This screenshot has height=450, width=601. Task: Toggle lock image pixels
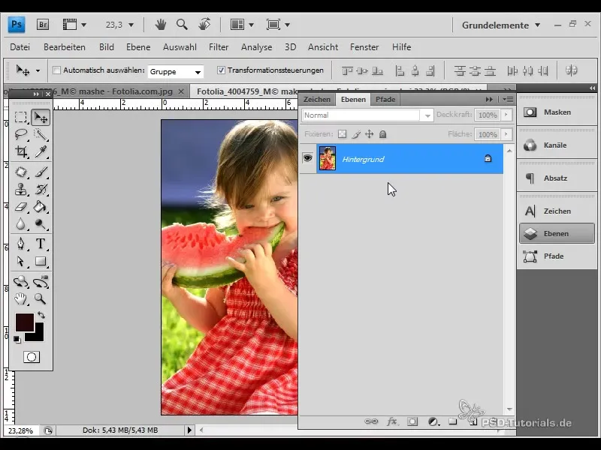355,134
